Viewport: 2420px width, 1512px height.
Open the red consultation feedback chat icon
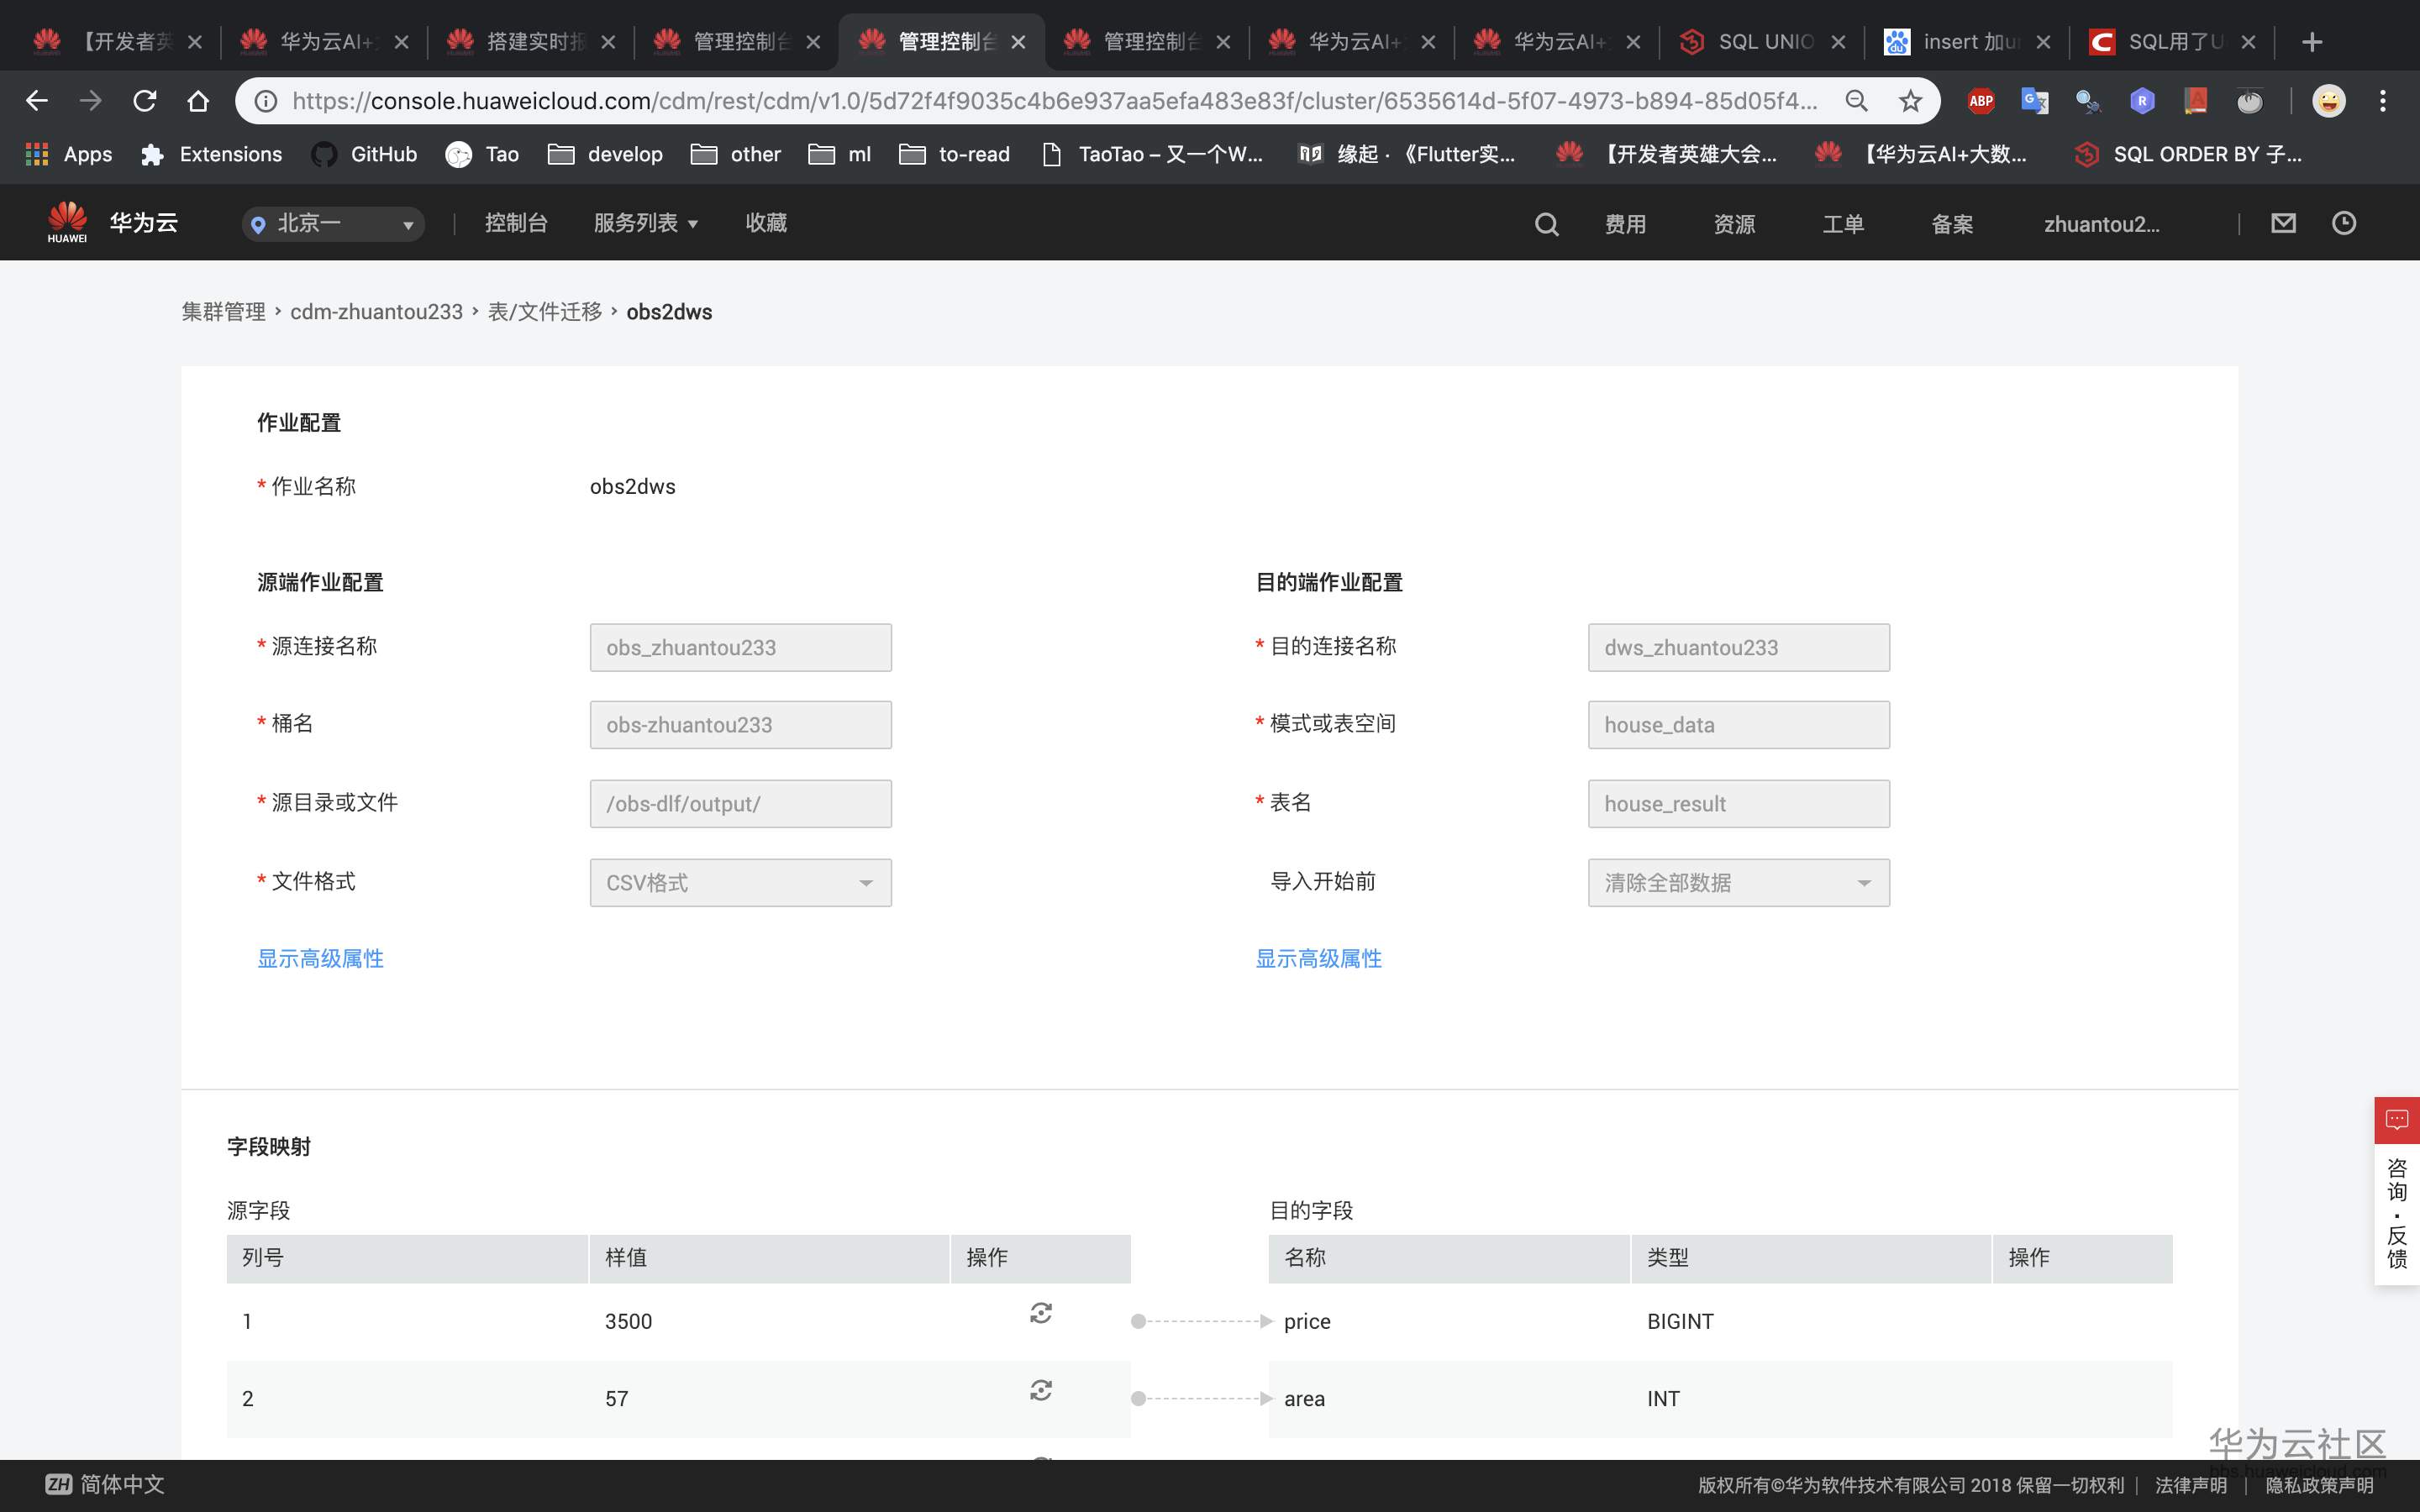click(x=2396, y=1120)
